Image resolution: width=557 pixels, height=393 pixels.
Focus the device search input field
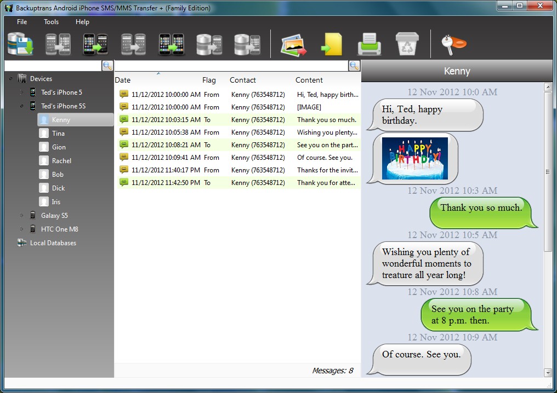pyautogui.click(x=53, y=66)
